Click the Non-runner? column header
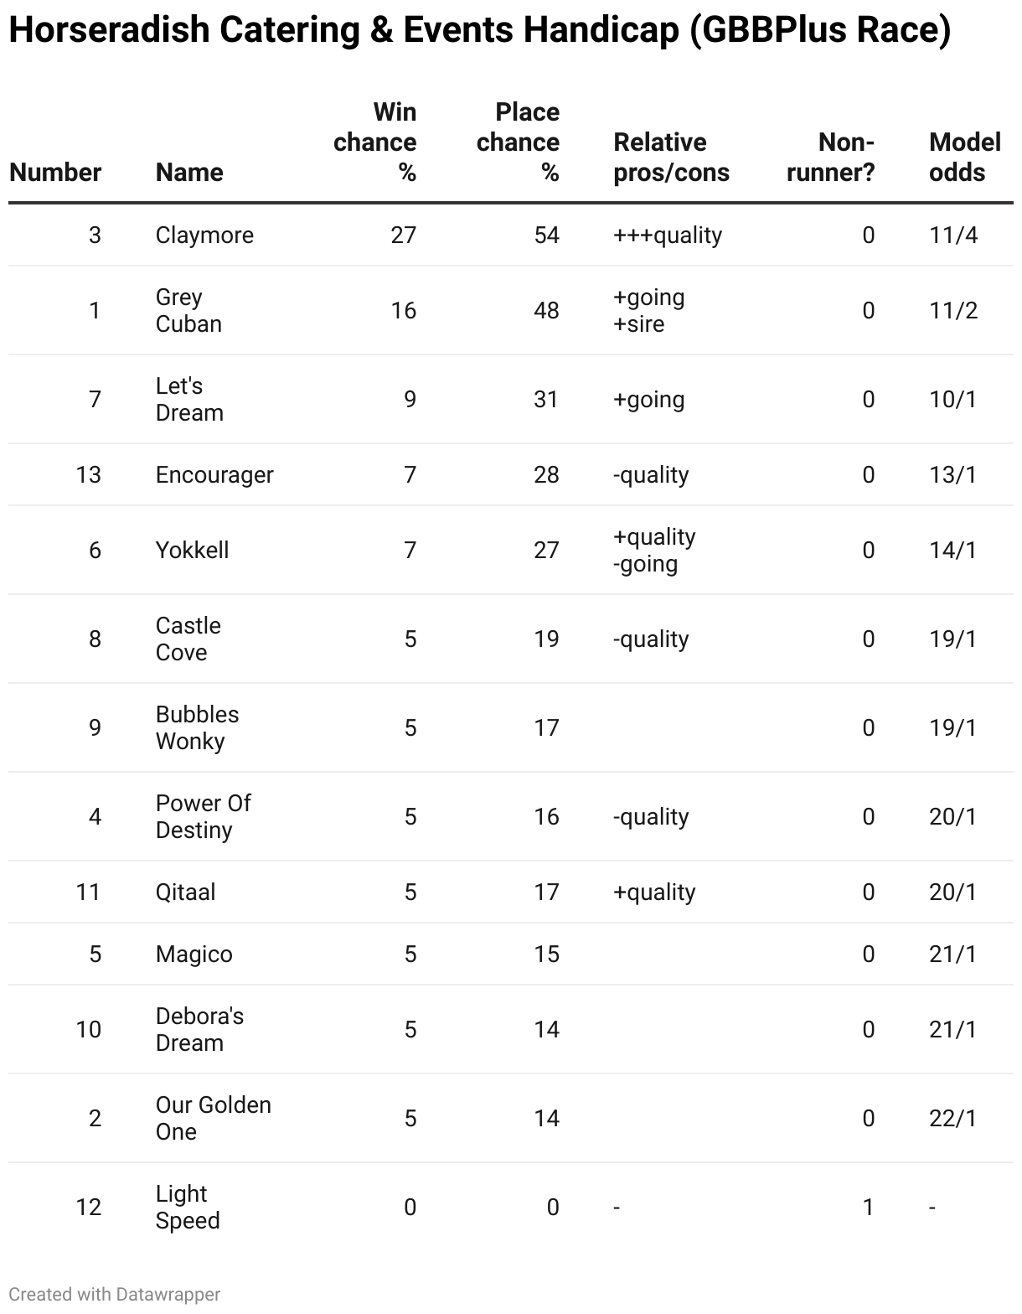The height and width of the screenshot is (1314, 1022). [x=830, y=157]
